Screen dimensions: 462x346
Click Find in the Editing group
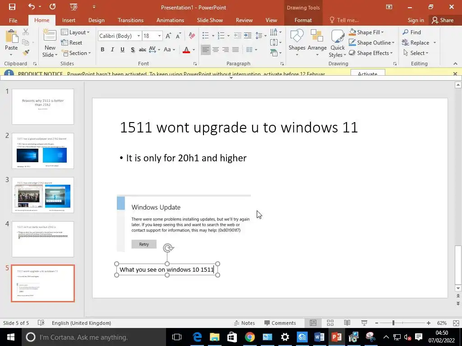click(x=411, y=32)
